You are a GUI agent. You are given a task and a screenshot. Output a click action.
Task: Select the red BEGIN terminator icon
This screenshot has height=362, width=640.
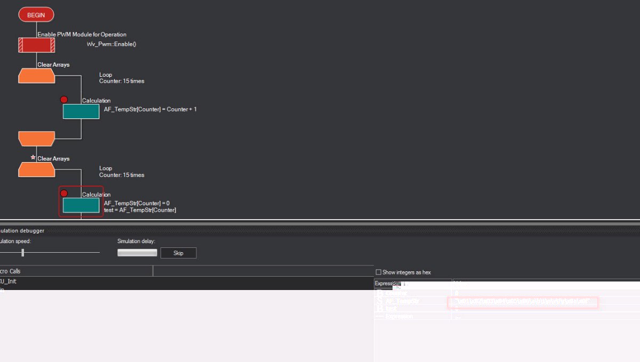[x=36, y=15]
